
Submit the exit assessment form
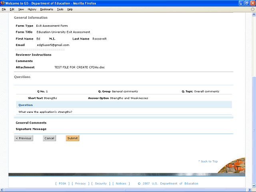[x=72, y=138]
